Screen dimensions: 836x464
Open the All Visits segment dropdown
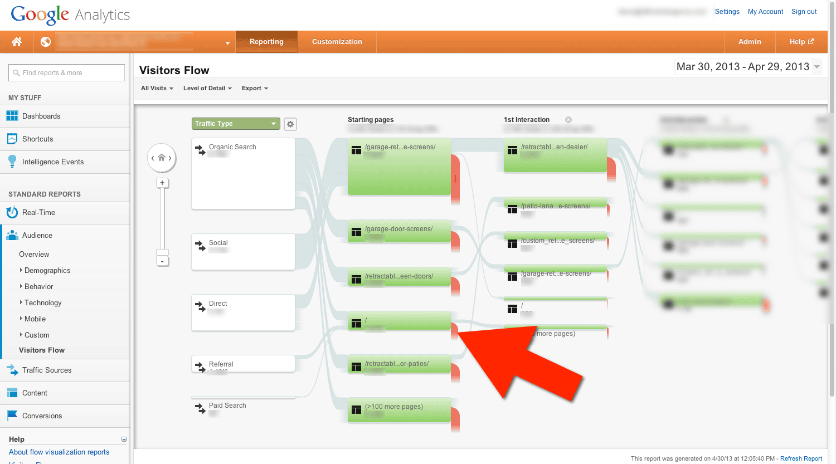pos(157,88)
